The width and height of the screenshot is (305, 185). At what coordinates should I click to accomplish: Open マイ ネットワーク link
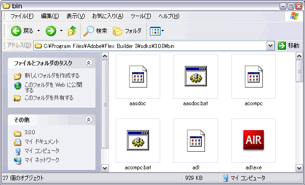(x=42, y=160)
